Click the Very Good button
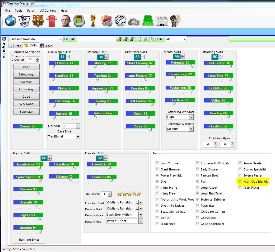275x252 pixels. point(26,104)
